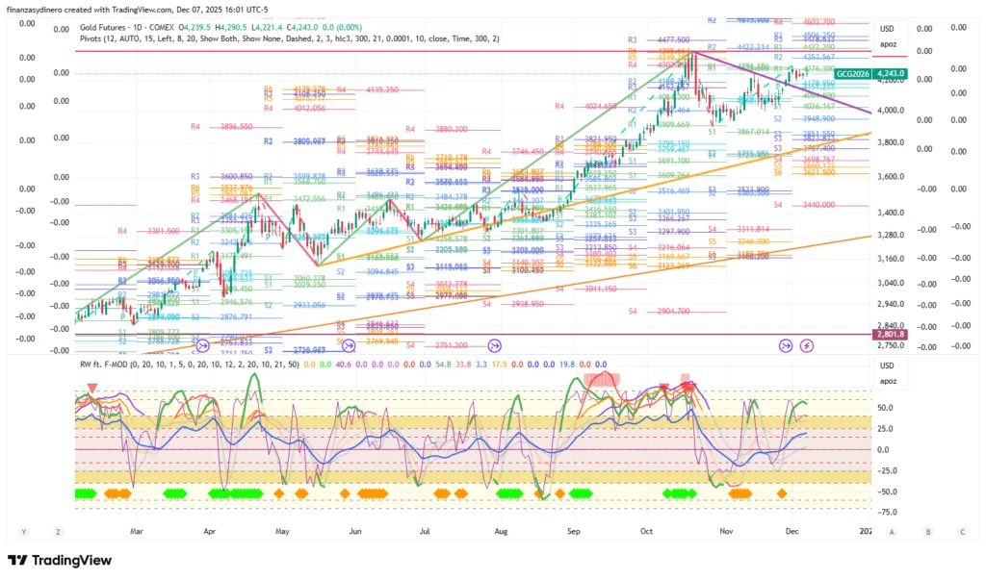
Task: Click the rollover arrow icon near June
Action: (x=349, y=345)
